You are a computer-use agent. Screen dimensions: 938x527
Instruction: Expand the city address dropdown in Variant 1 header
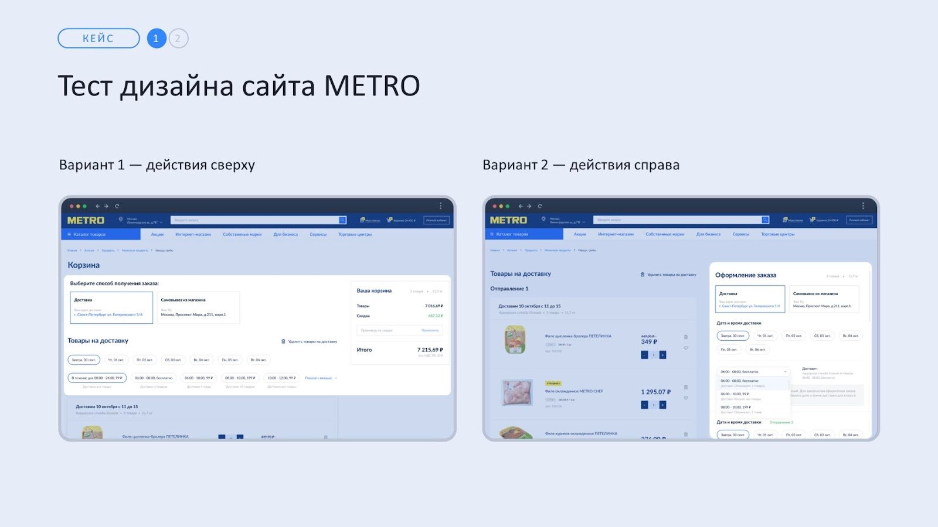click(x=161, y=223)
